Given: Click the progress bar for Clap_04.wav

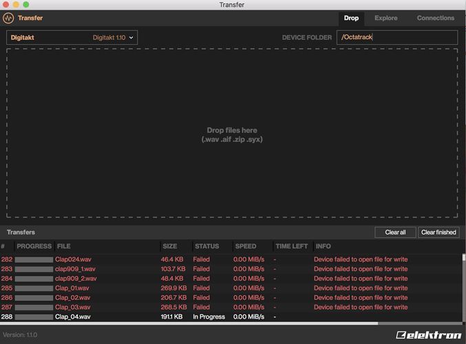Looking at the screenshot, I should click(34, 317).
